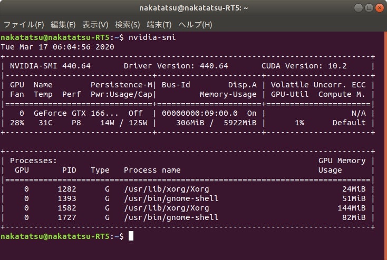Click the temperature value 31C

45,123
